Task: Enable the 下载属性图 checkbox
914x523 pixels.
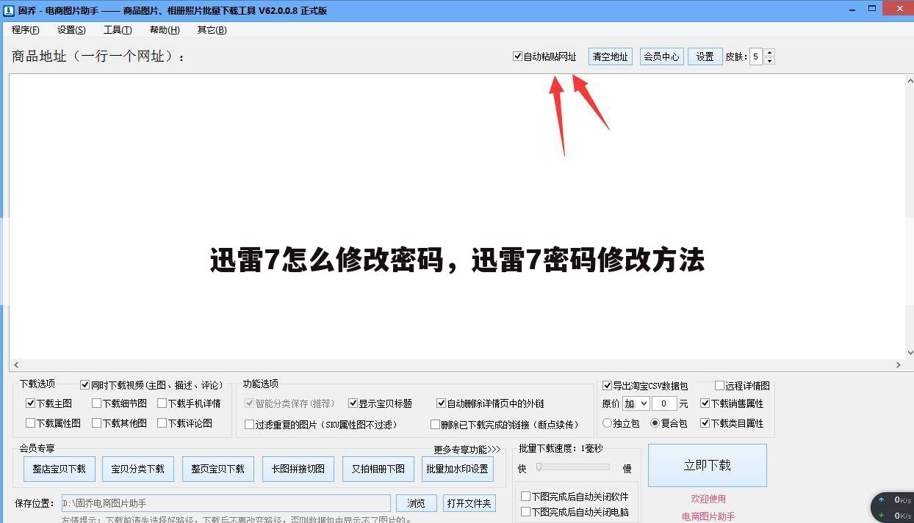Action: click(30, 423)
